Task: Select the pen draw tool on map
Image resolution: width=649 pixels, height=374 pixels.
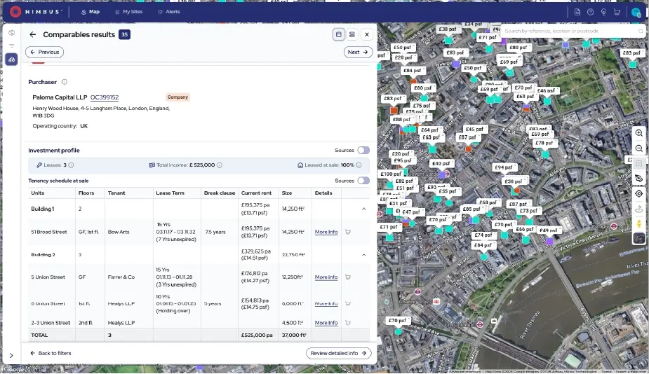Action: tap(639, 179)
